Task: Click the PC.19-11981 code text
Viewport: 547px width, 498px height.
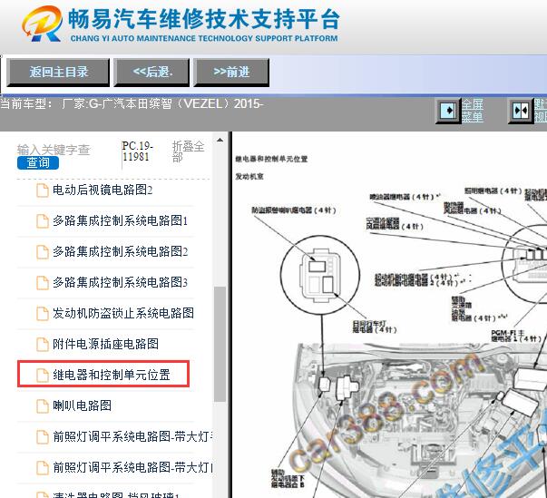Action: 138,151
